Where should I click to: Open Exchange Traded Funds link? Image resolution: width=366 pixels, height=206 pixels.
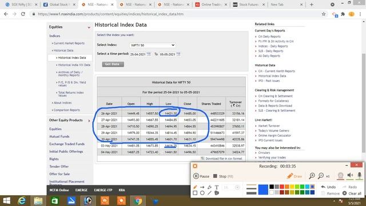point(67,144)
